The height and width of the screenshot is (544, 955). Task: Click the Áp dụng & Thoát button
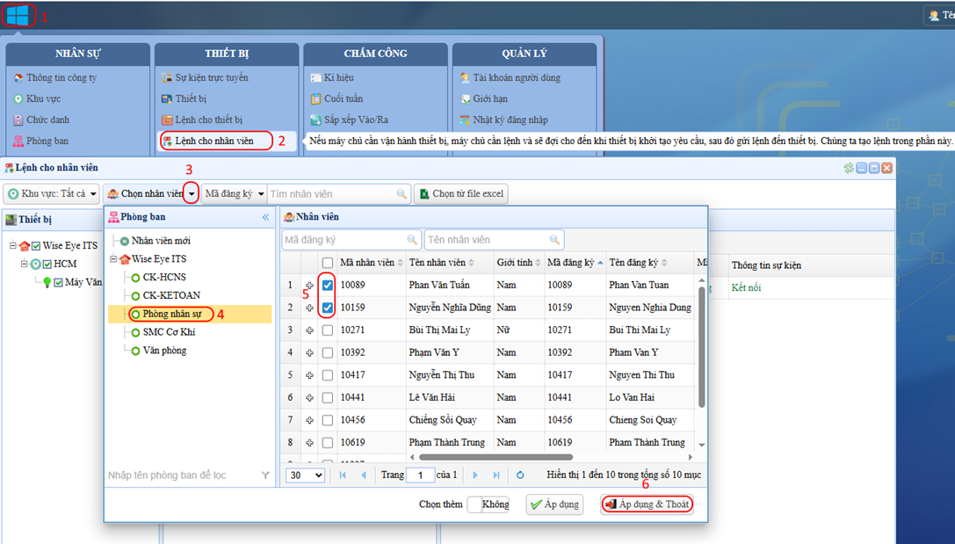648,504
